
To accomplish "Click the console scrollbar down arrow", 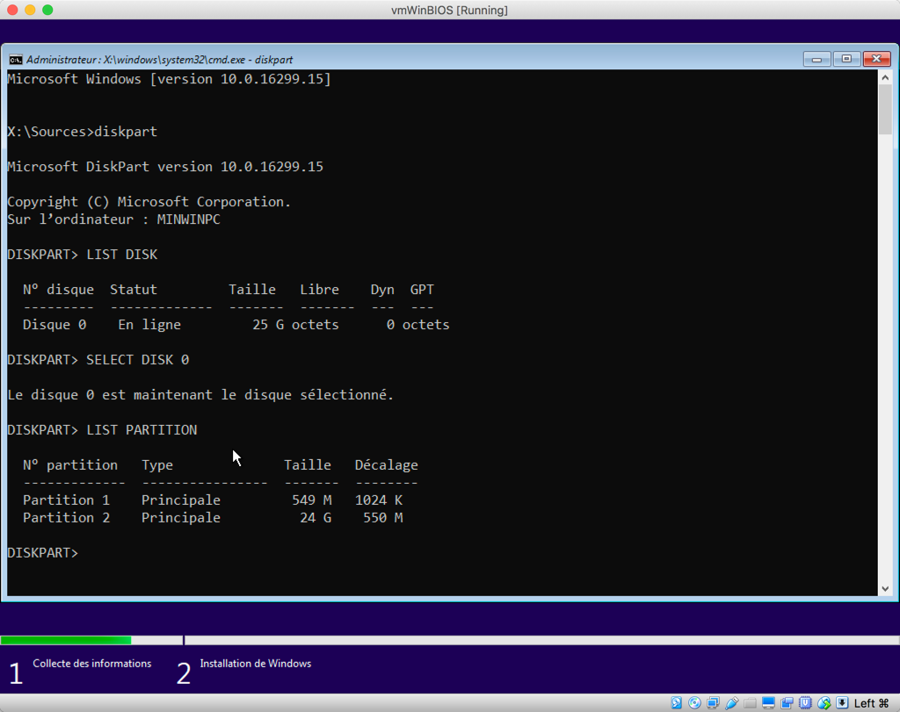I will 885,589.
